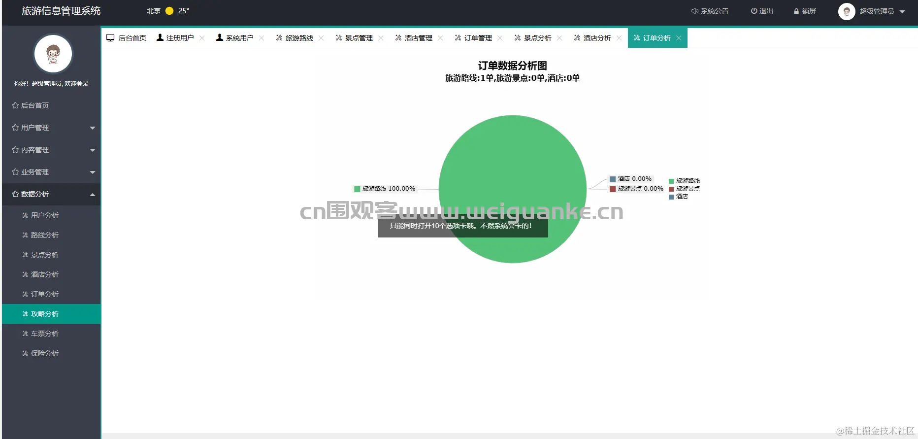Click the user icon on 注册用户 tab
918x439 pixels.
click(160, 37)
